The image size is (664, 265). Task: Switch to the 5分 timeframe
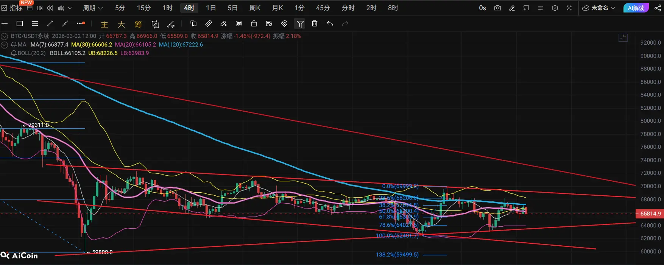[x=120, y=8]
